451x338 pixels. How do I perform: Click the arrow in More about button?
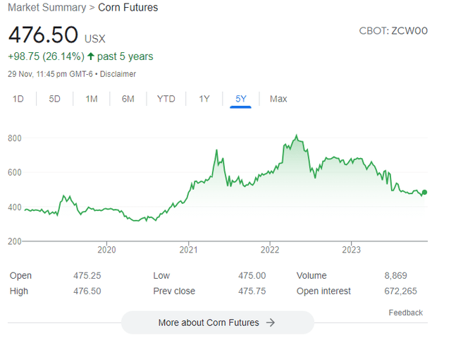(x=270, y=322)
